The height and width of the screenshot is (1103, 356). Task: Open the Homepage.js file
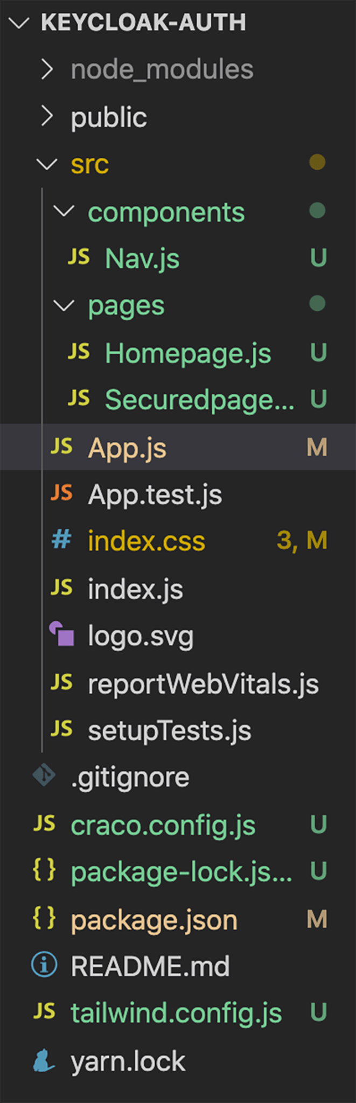coord(186,353)
